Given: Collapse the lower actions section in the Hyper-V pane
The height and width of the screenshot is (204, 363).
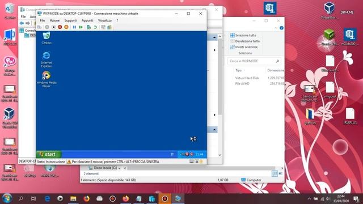Looking at the screenshot, I should tap(214, 130).
